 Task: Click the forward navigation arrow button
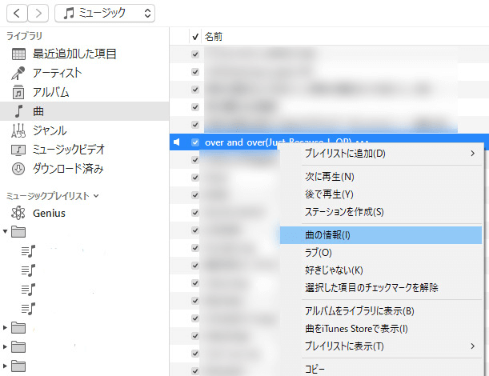(38, 13)
